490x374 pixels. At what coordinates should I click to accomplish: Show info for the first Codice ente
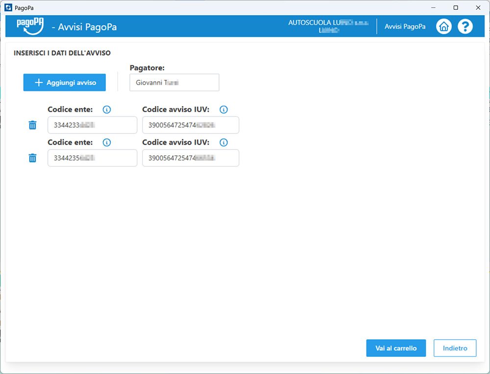(107, 110)
